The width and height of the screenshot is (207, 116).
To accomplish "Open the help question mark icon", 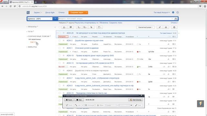I will (x=178, y=13).
